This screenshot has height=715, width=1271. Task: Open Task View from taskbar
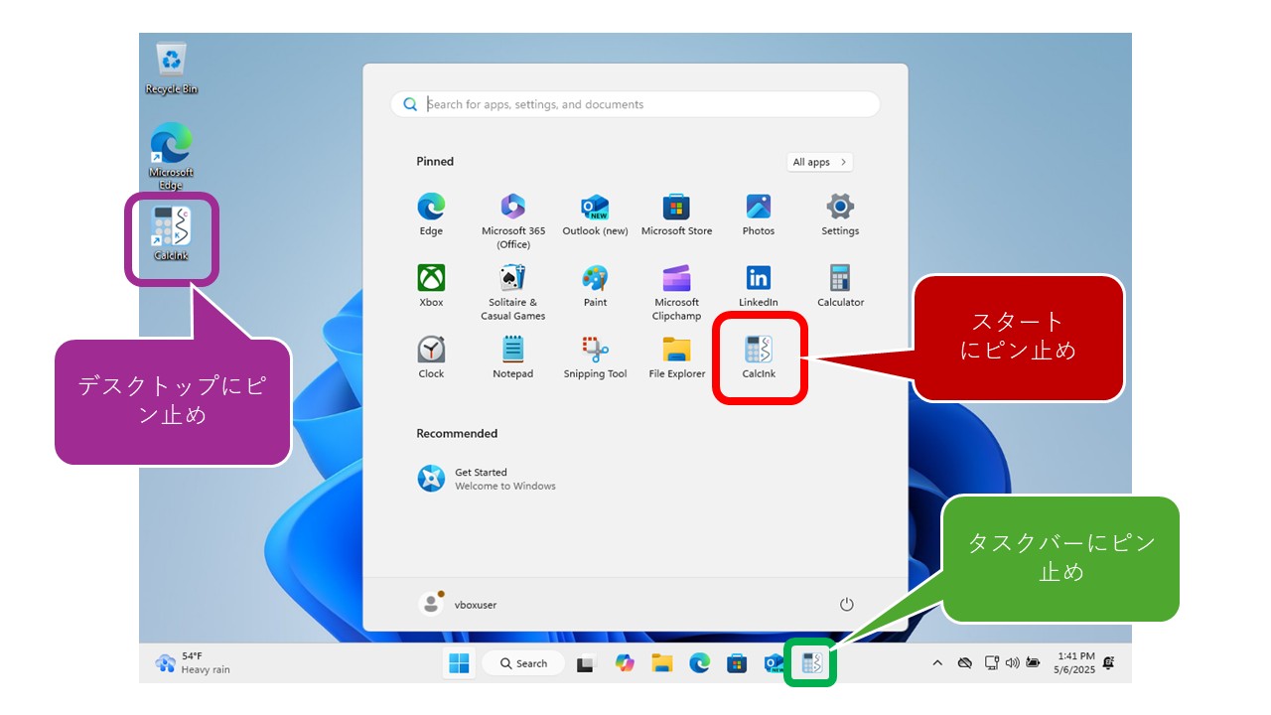point(586,663)
